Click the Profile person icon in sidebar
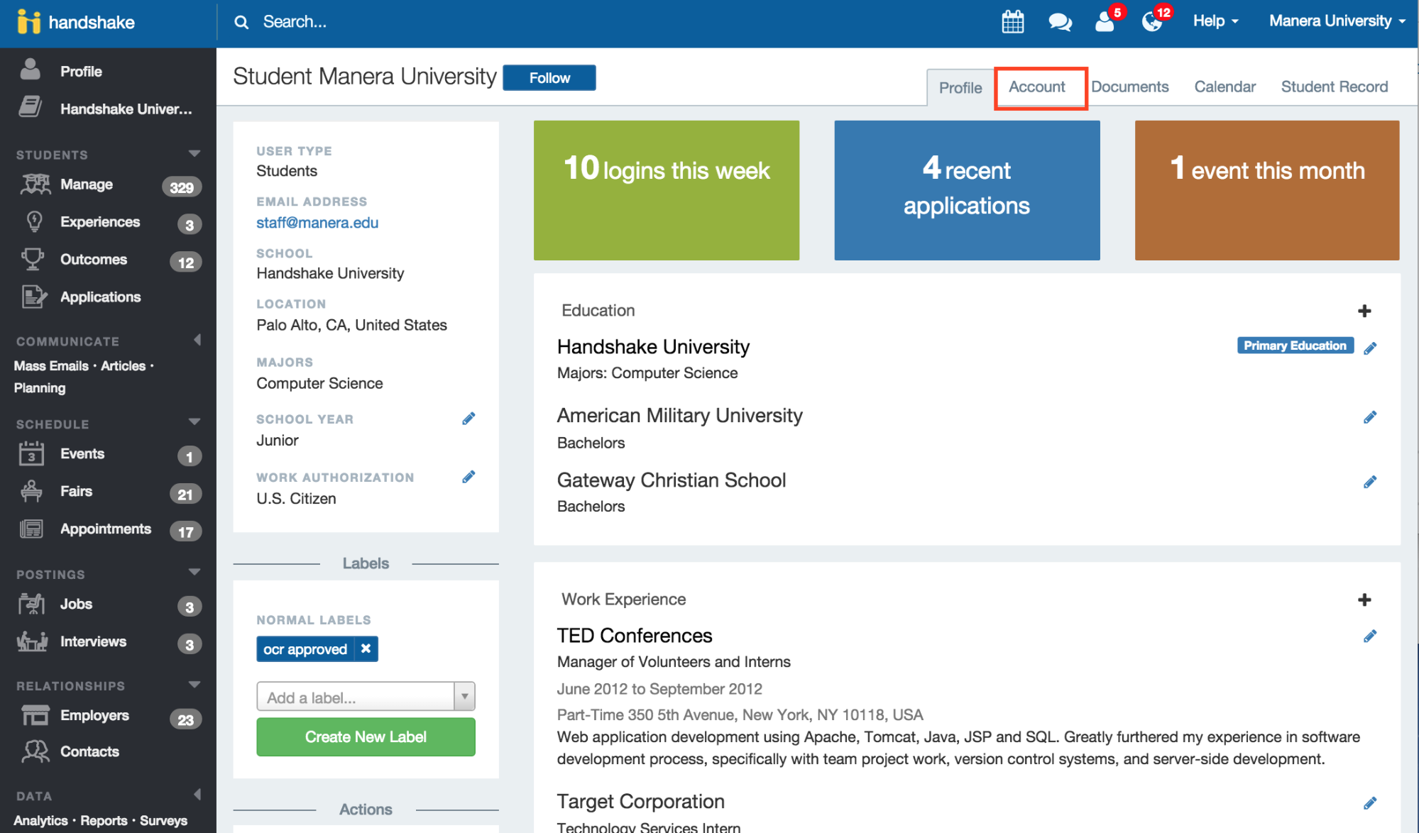This screenshot has height=833, width=1419. coord(31,70)
